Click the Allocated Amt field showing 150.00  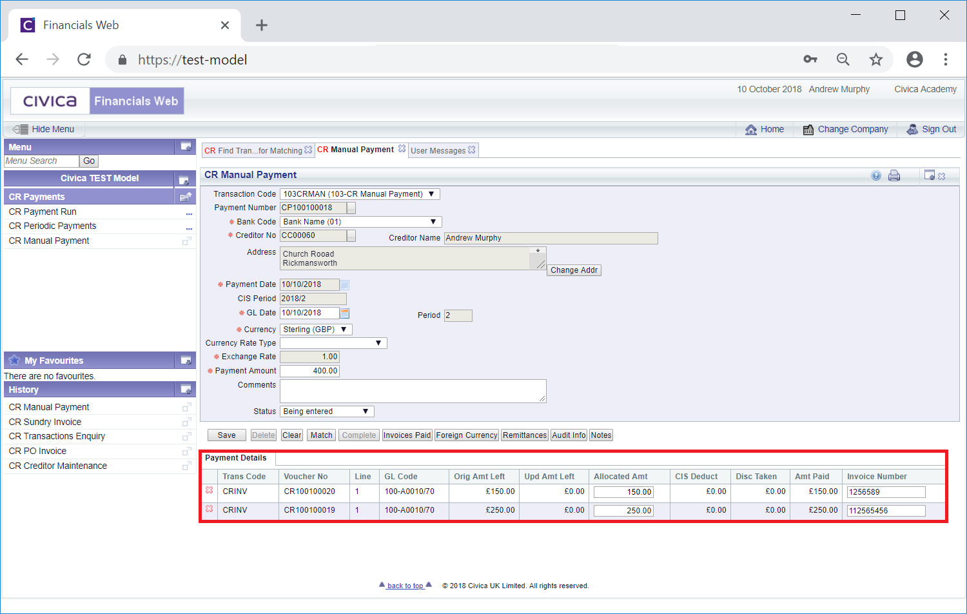(623, 492)
